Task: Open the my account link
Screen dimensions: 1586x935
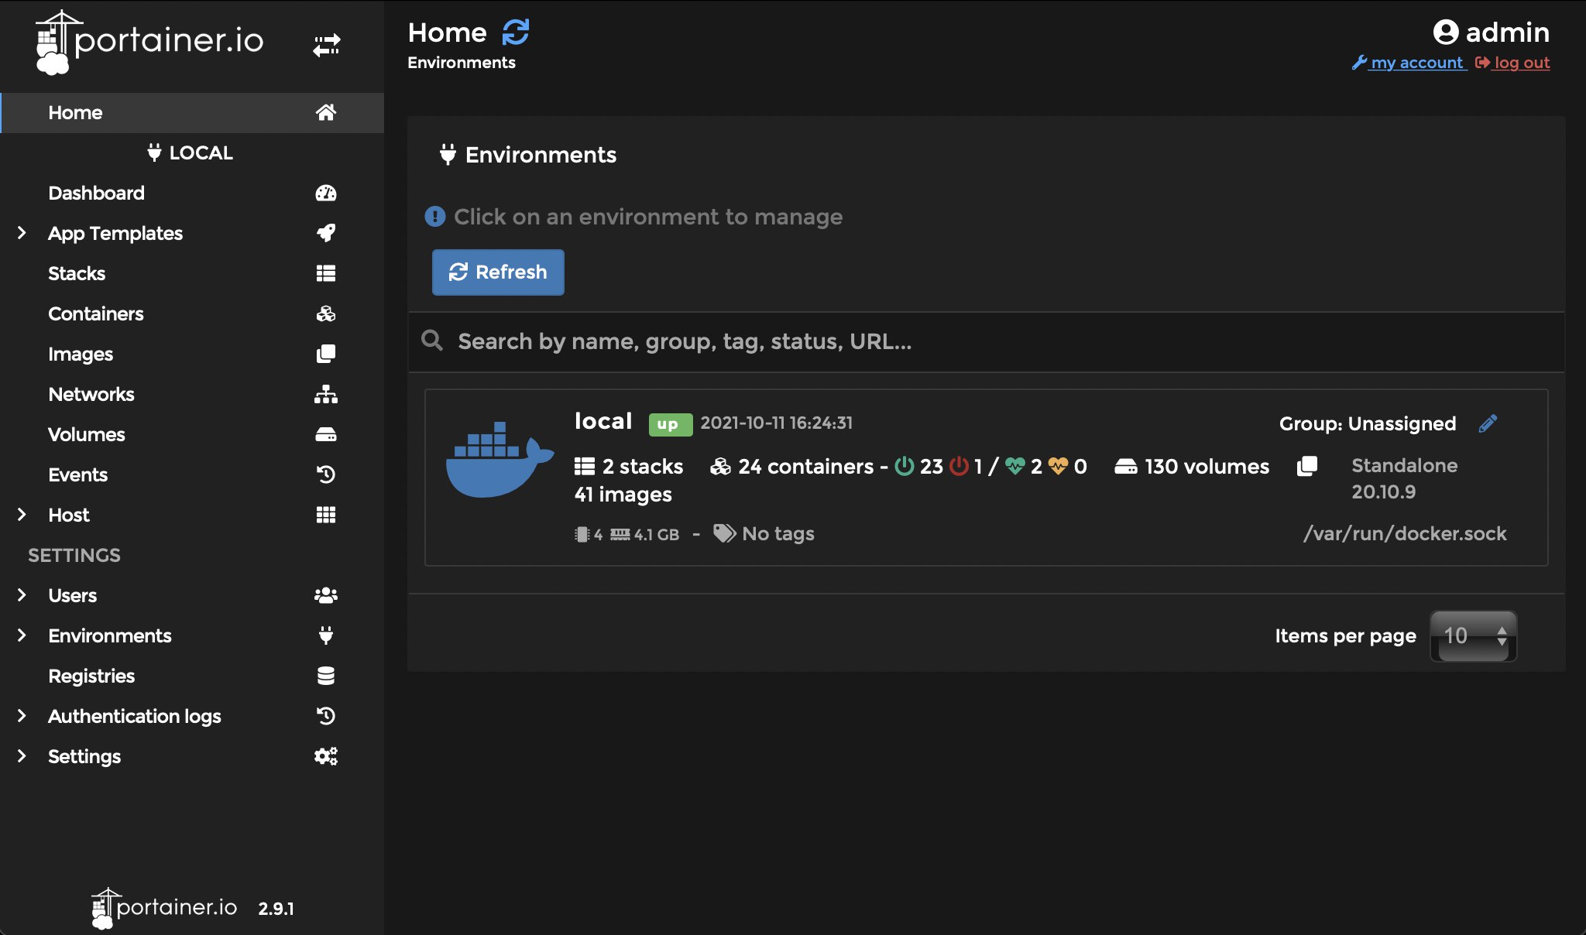Action: 1416,63
